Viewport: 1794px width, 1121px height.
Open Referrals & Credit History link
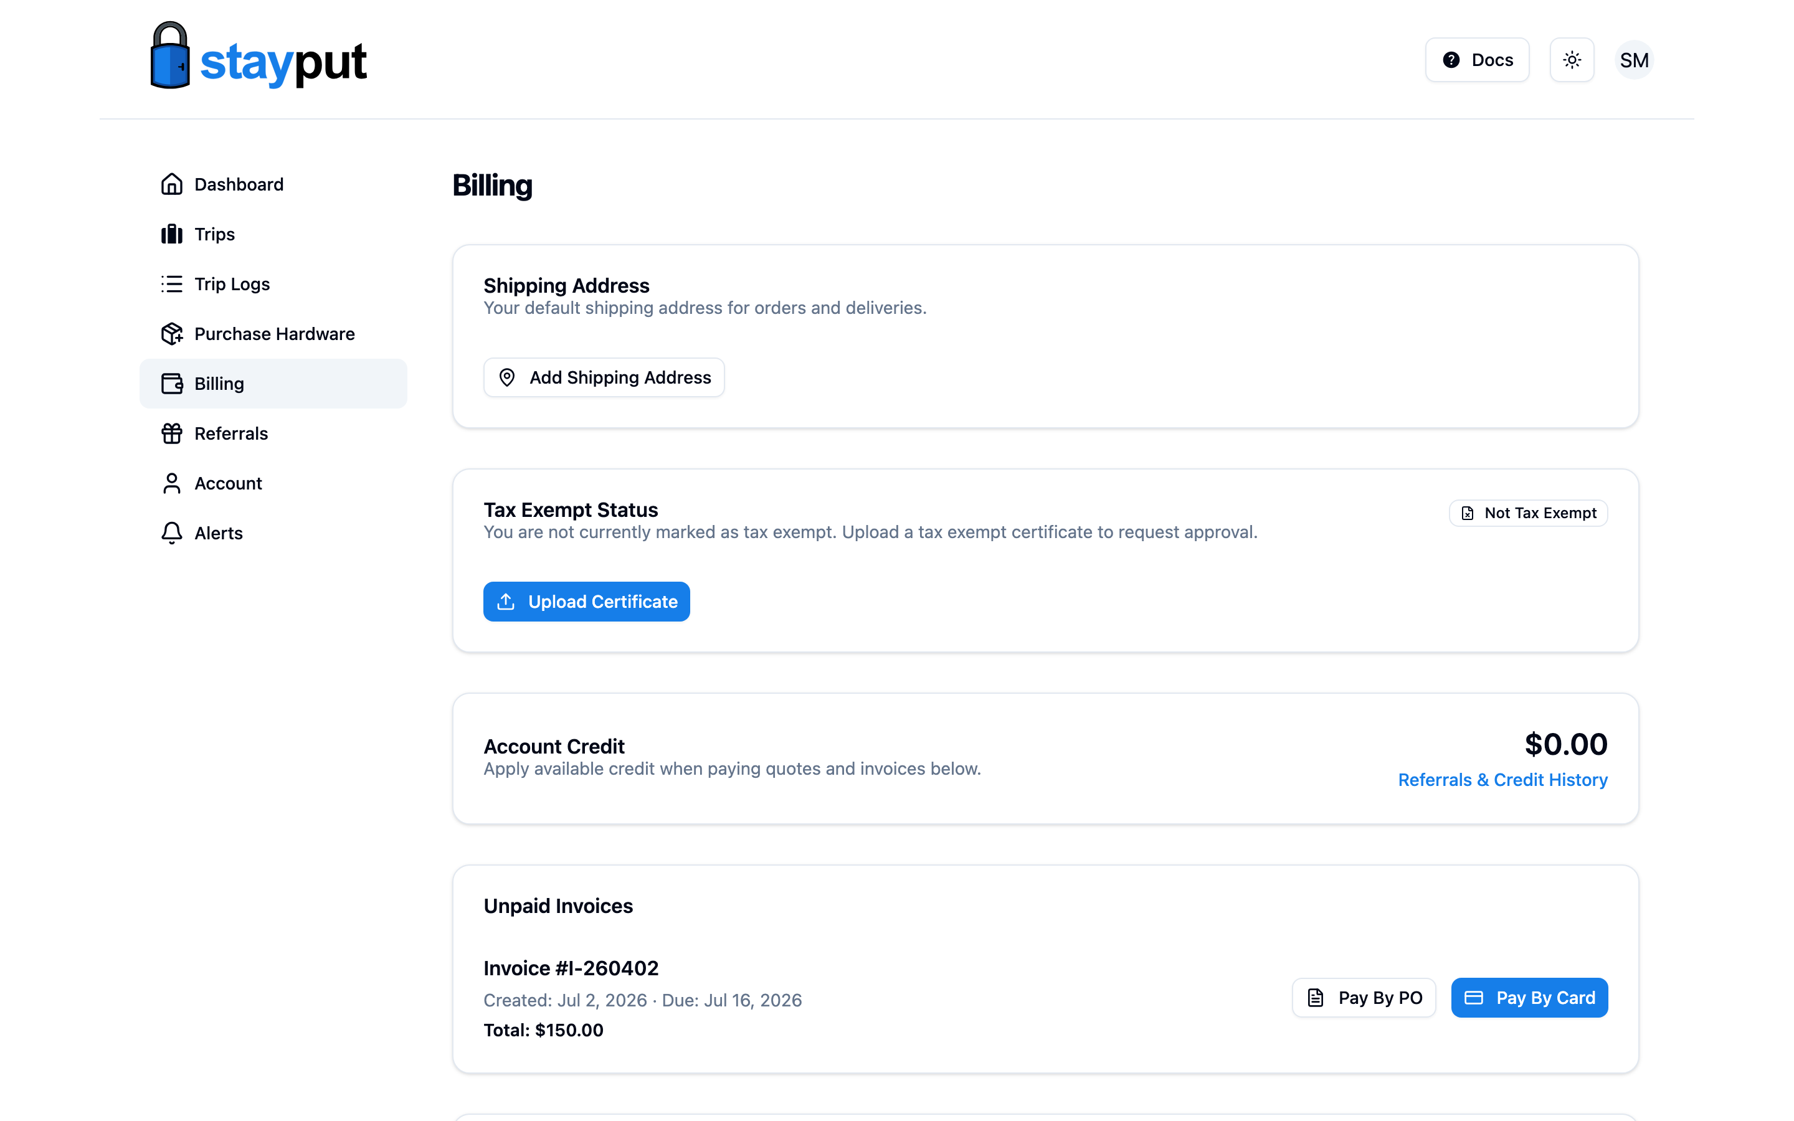pos(1502,780)
